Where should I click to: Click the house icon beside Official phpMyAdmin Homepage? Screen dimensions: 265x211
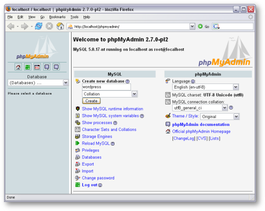(168, 131)
